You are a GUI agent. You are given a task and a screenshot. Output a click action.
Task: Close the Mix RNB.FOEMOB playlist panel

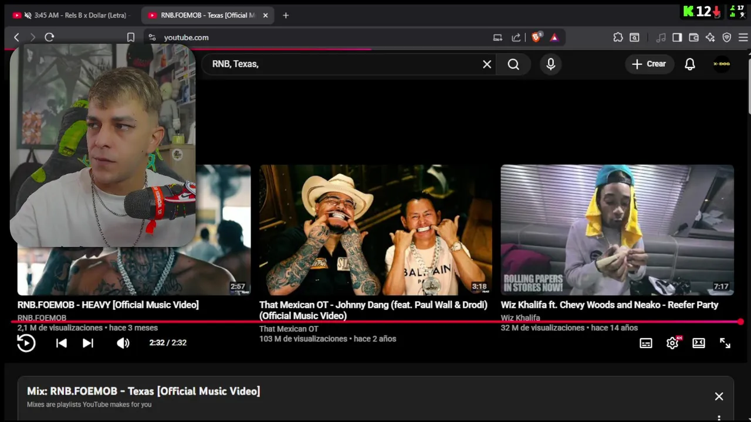[x=719, y=397]
